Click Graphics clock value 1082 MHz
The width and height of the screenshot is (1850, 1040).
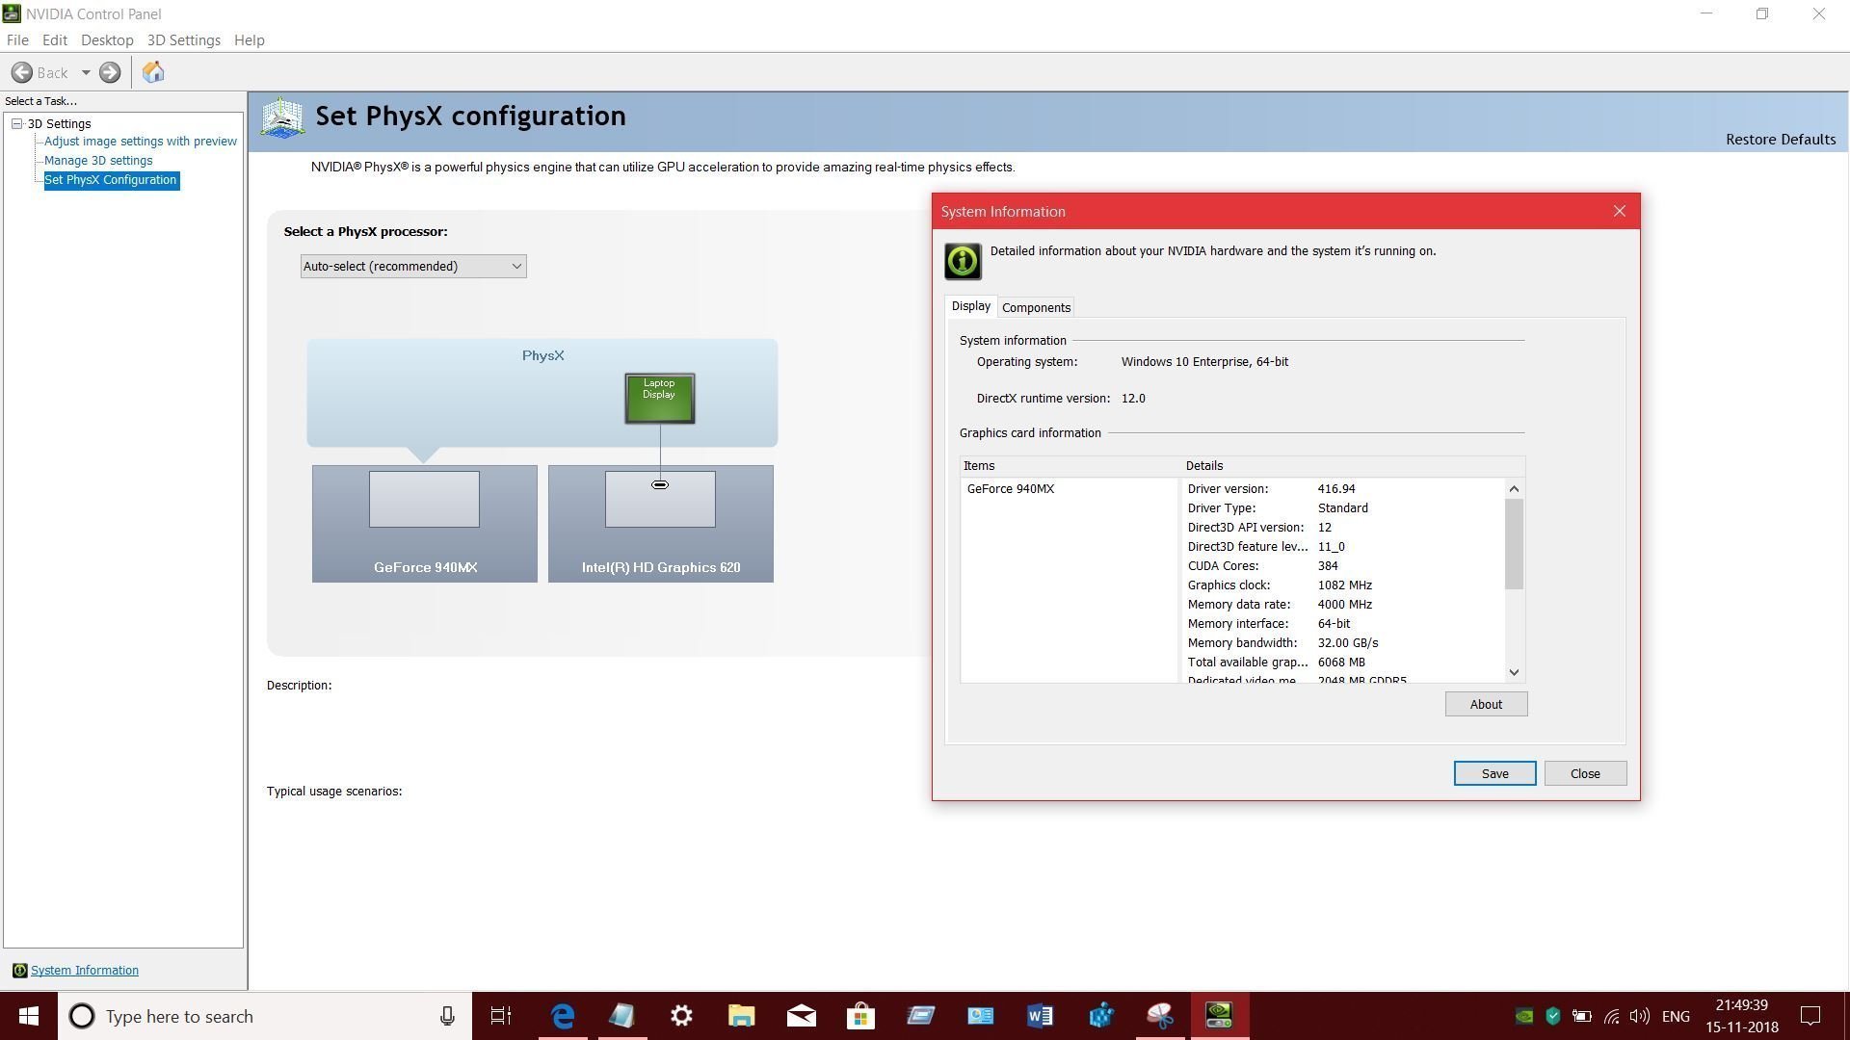click(1345, 585)
